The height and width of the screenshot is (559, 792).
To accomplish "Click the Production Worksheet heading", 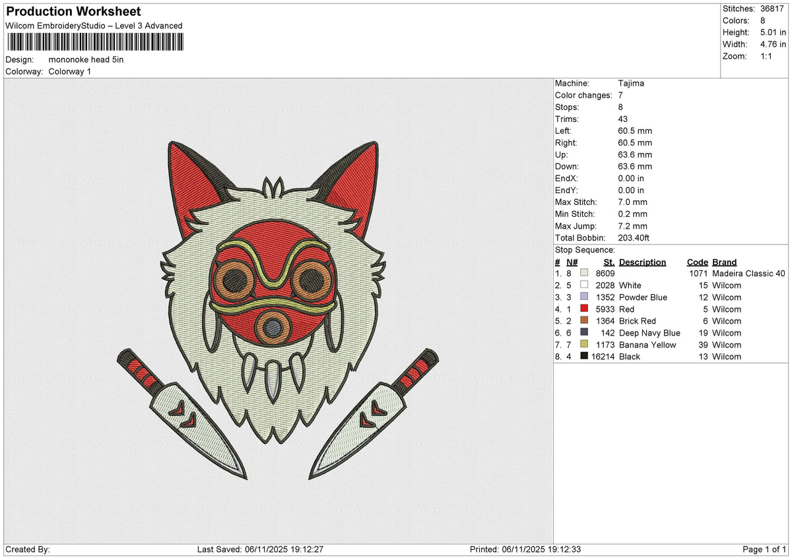I will click(x=73, y=12).
